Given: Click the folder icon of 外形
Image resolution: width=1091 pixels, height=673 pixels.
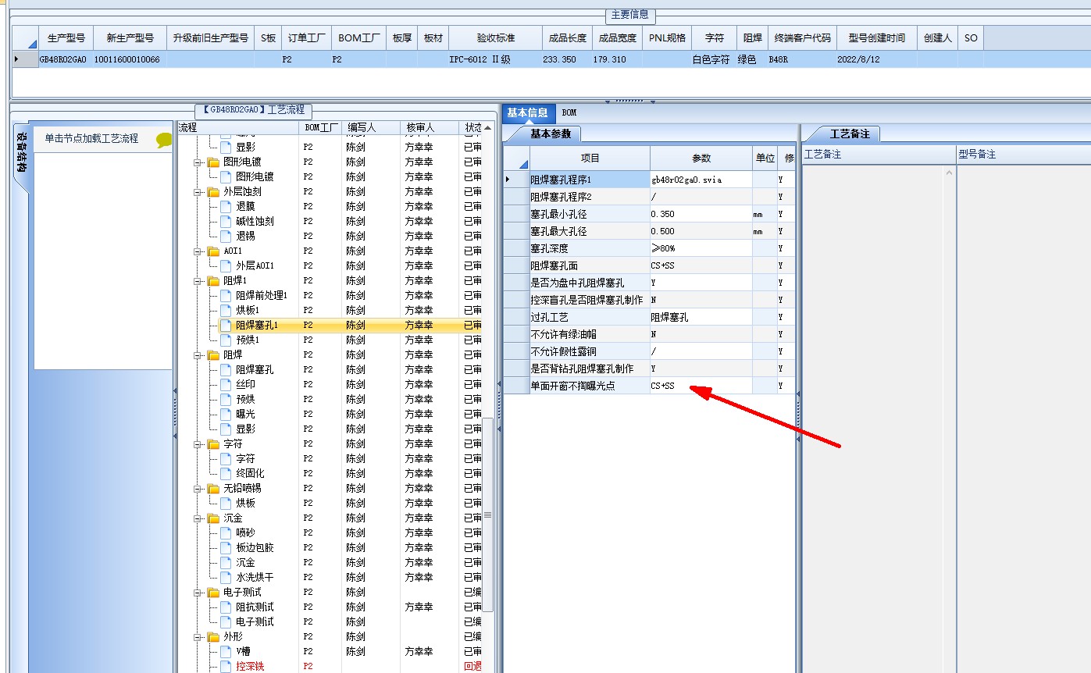Looking at the screenshot, I should click(213, 636).
